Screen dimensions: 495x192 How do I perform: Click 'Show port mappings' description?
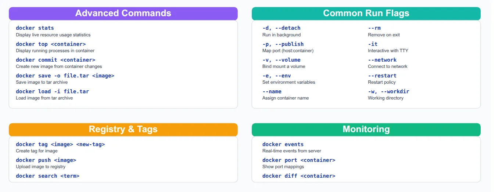point(283,167)
